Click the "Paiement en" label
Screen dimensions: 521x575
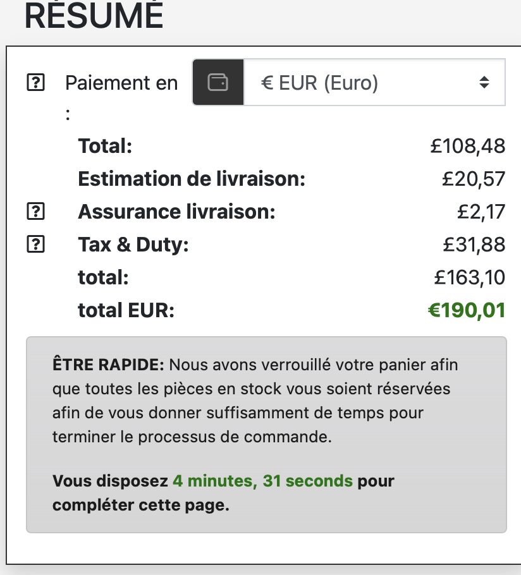(x=121, y=83)
